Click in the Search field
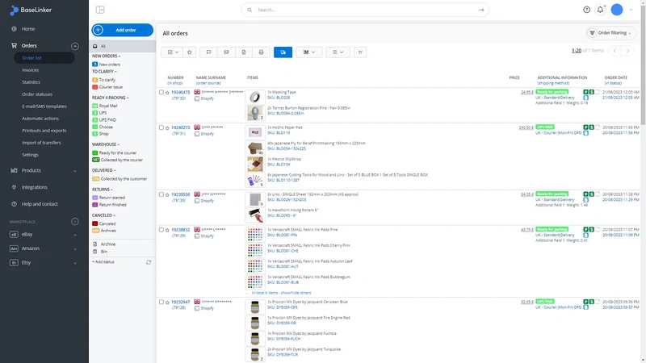Screen dimensions: 646x363 (365, 10)
